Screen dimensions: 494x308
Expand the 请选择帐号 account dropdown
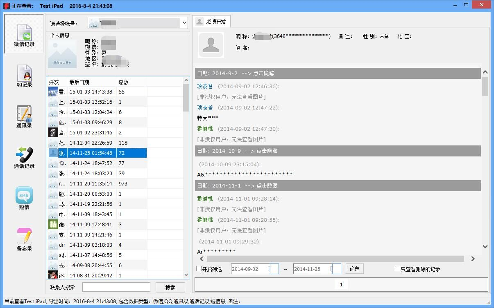[184, 23]
